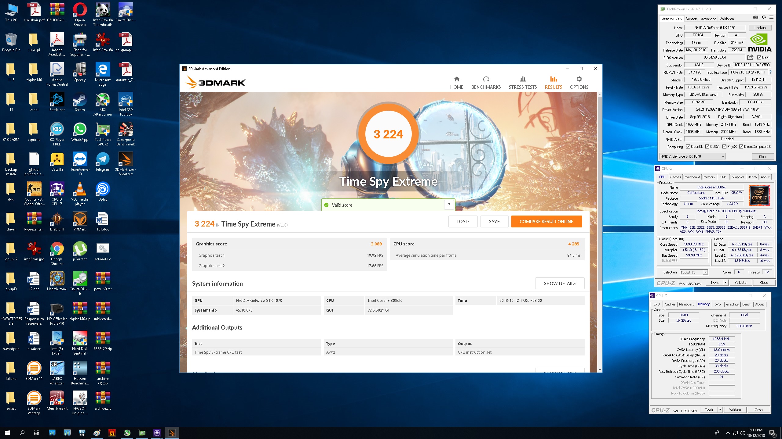Open MemTweakIt desktop icon
Image resolution: width=782 pixels, height=439 pixels.
click(57, 401)
